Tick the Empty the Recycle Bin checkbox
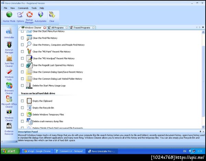 point(22,108)
